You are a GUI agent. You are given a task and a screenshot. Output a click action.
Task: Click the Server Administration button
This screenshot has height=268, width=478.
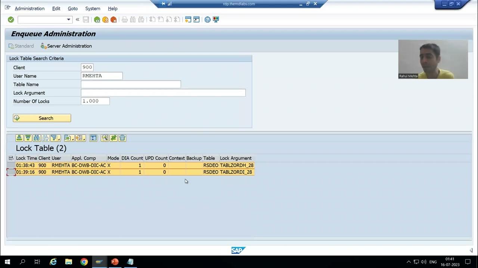coord(66,46)
